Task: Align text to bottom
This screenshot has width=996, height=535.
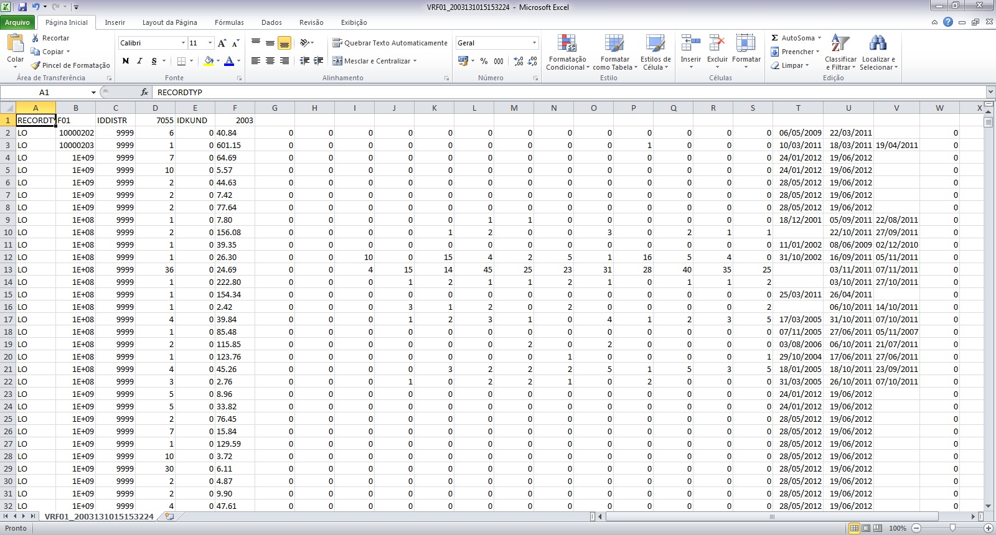Action: click(284, 43)
